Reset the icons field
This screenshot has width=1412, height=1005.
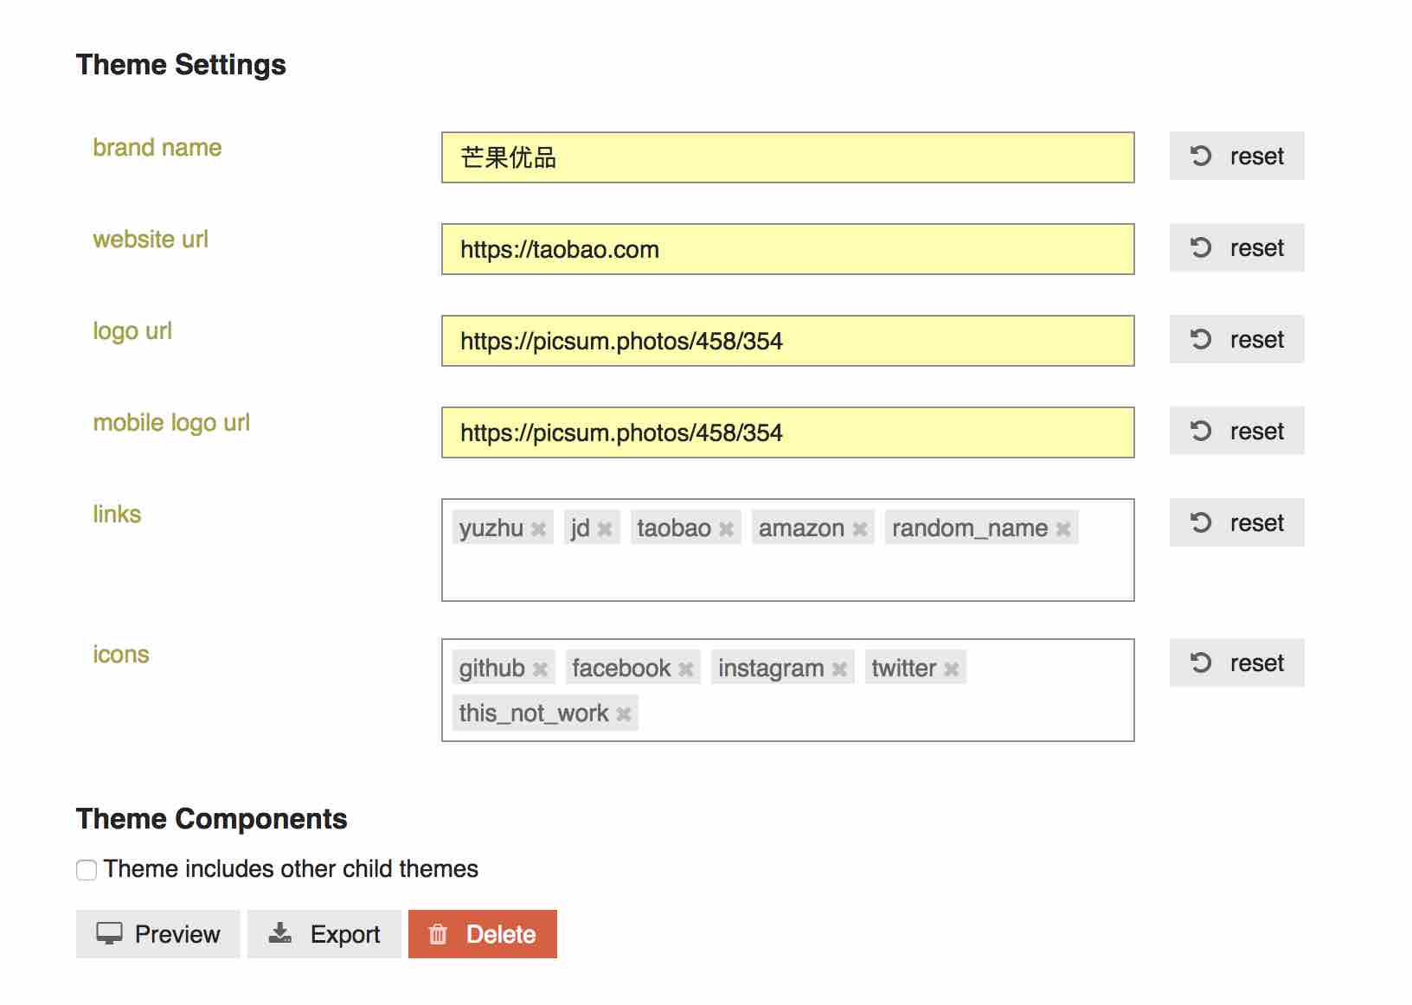tap(1235, 663)
